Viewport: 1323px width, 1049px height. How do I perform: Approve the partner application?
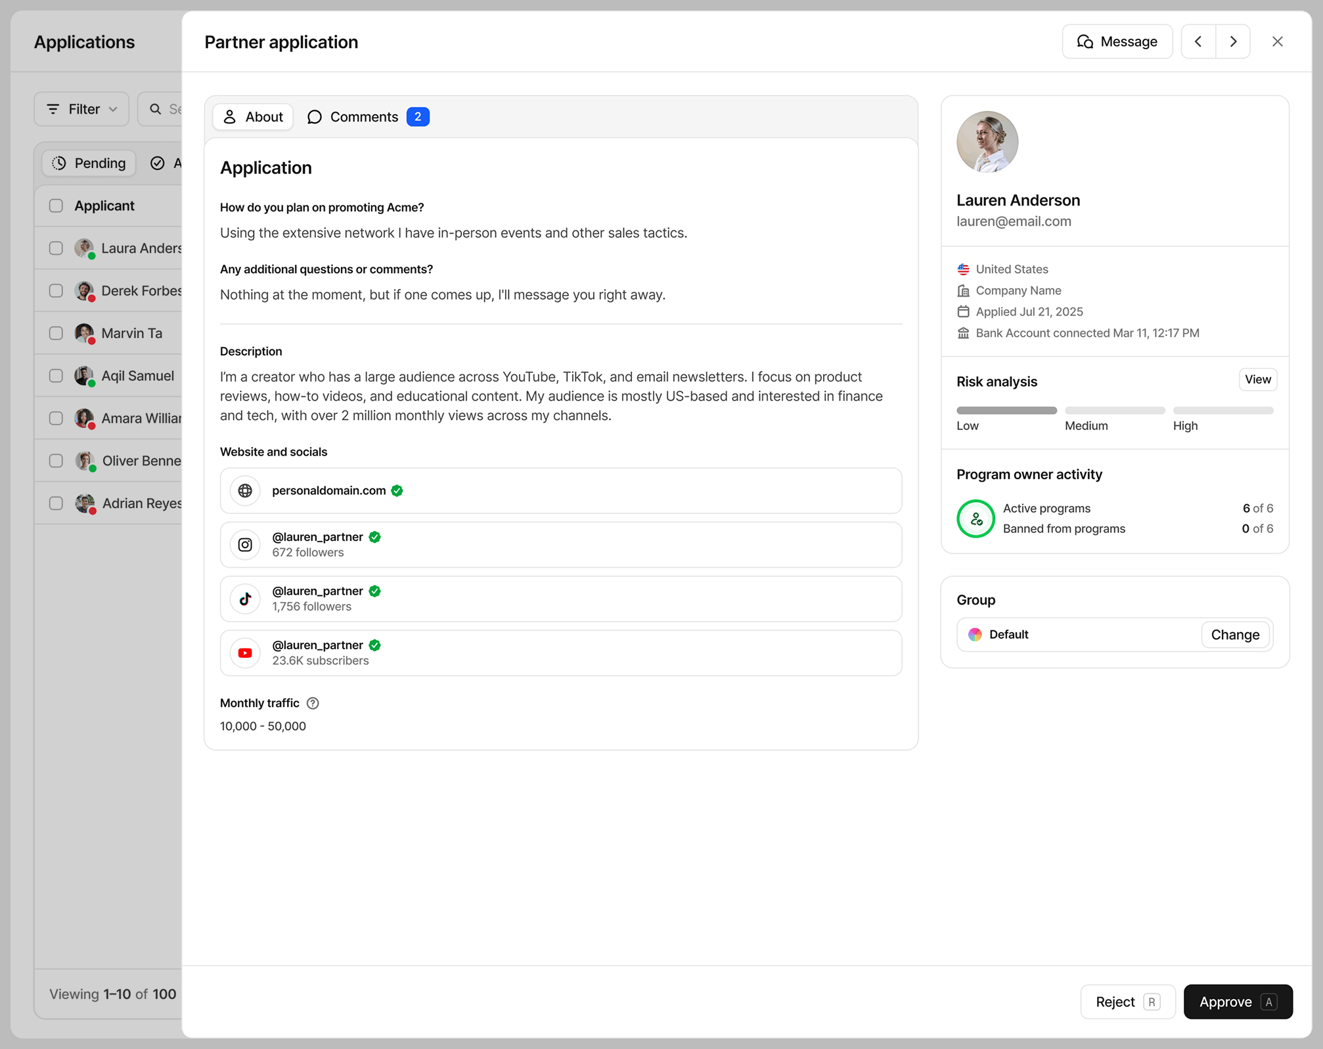1238,1002
